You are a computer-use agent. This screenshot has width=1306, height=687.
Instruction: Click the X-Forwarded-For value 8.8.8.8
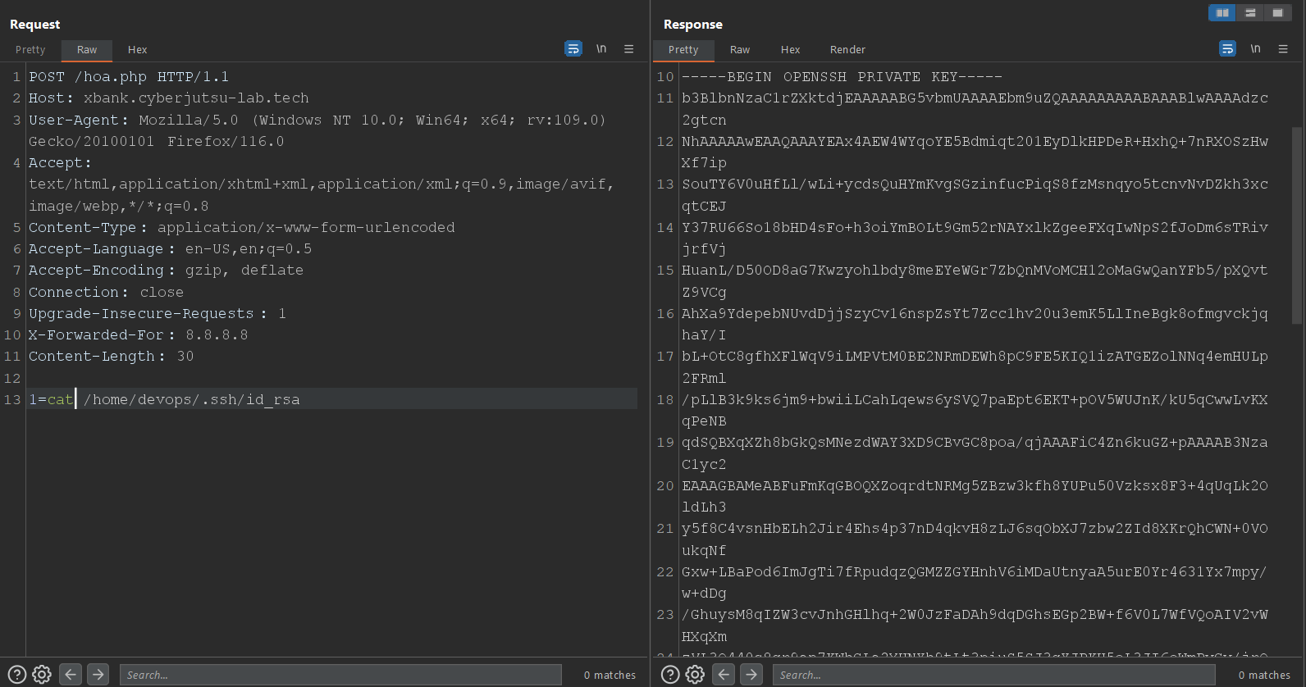[x=217, y=334]
